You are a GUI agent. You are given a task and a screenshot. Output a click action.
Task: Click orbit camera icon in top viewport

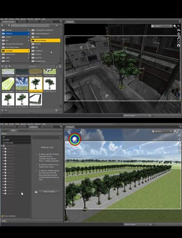click(x=179, y=30)
